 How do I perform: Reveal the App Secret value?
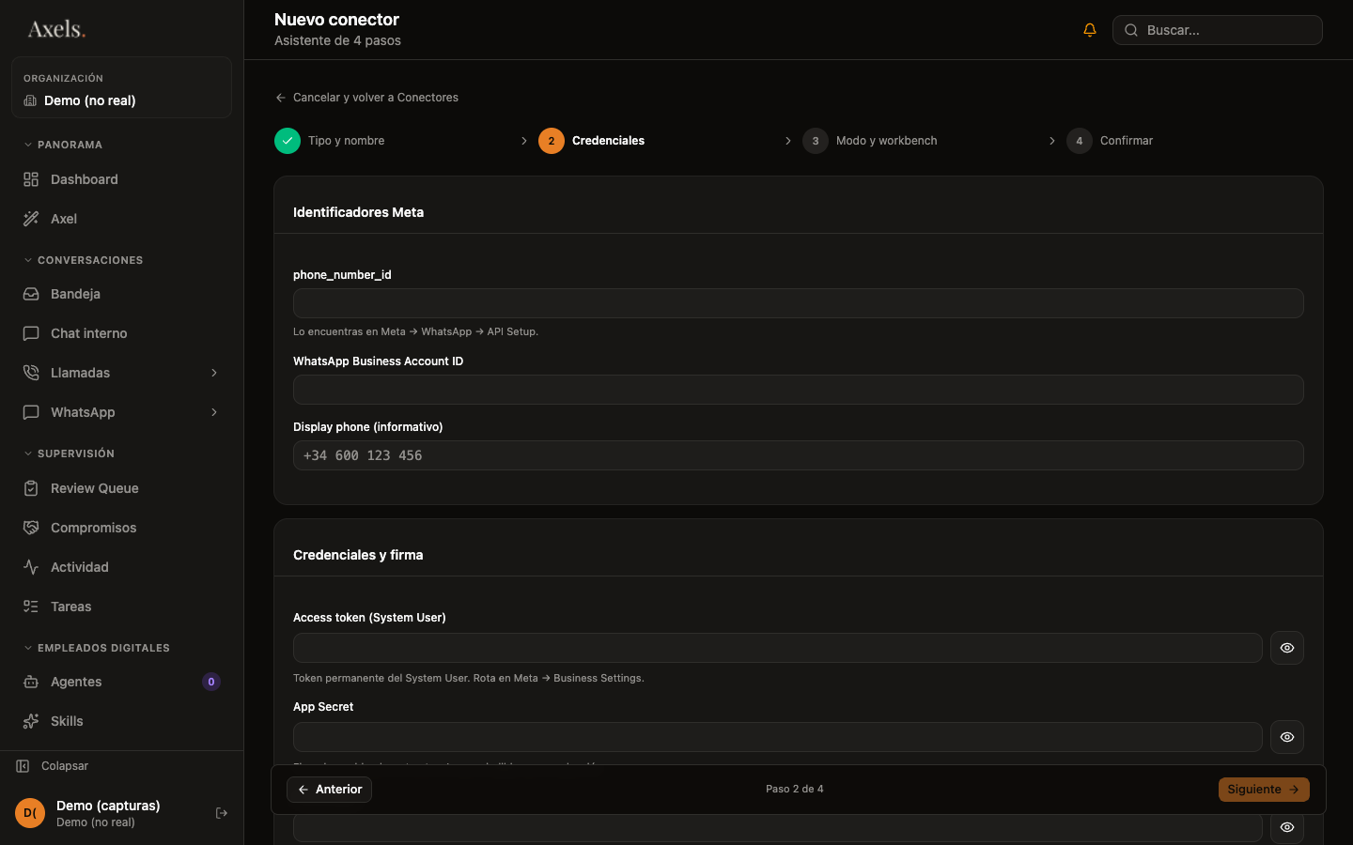click(1287, 737)
